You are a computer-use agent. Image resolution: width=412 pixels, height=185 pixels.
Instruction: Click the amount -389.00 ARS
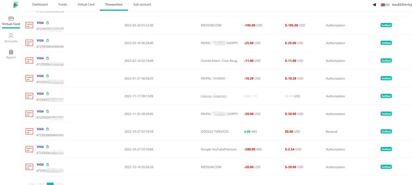(253, 149)
